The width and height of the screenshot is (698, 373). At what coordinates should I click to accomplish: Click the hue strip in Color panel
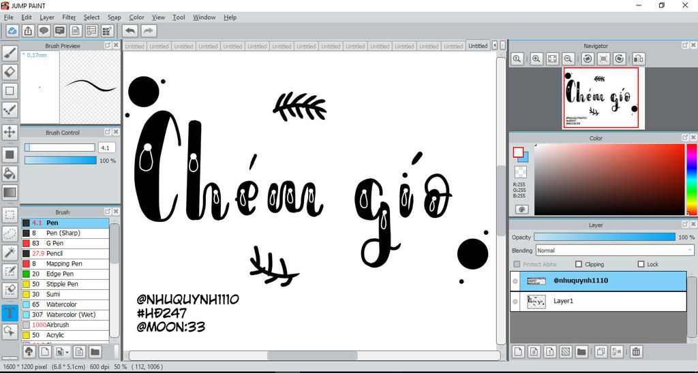tap(691, 179)
